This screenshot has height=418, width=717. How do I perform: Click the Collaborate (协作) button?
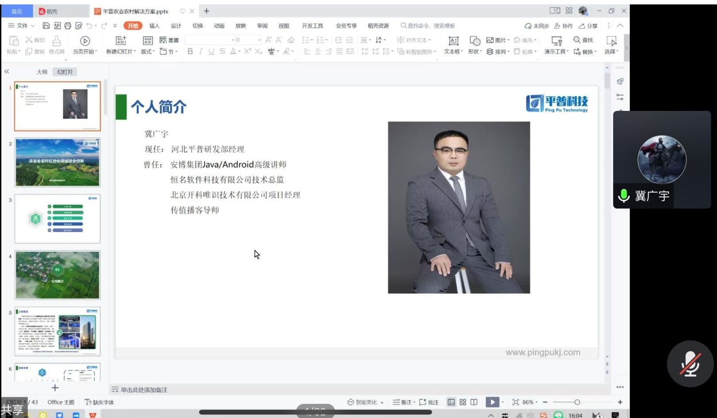[563, 26]
